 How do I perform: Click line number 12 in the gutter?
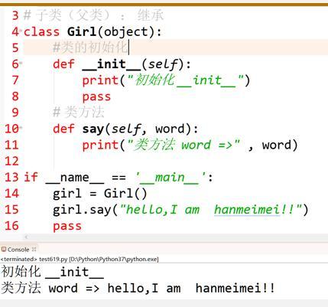pos(11,161)
